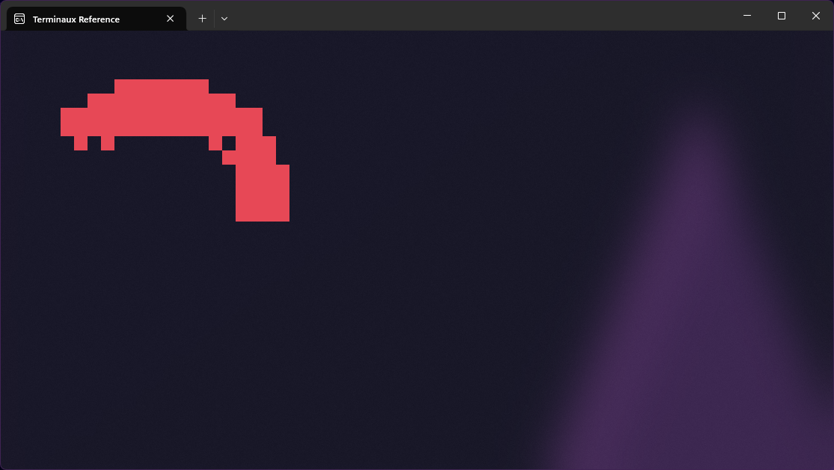This screenshot has height=470, width=834.
Task: Click the topmost row of the red shape
Action: (x=161, y=86)
